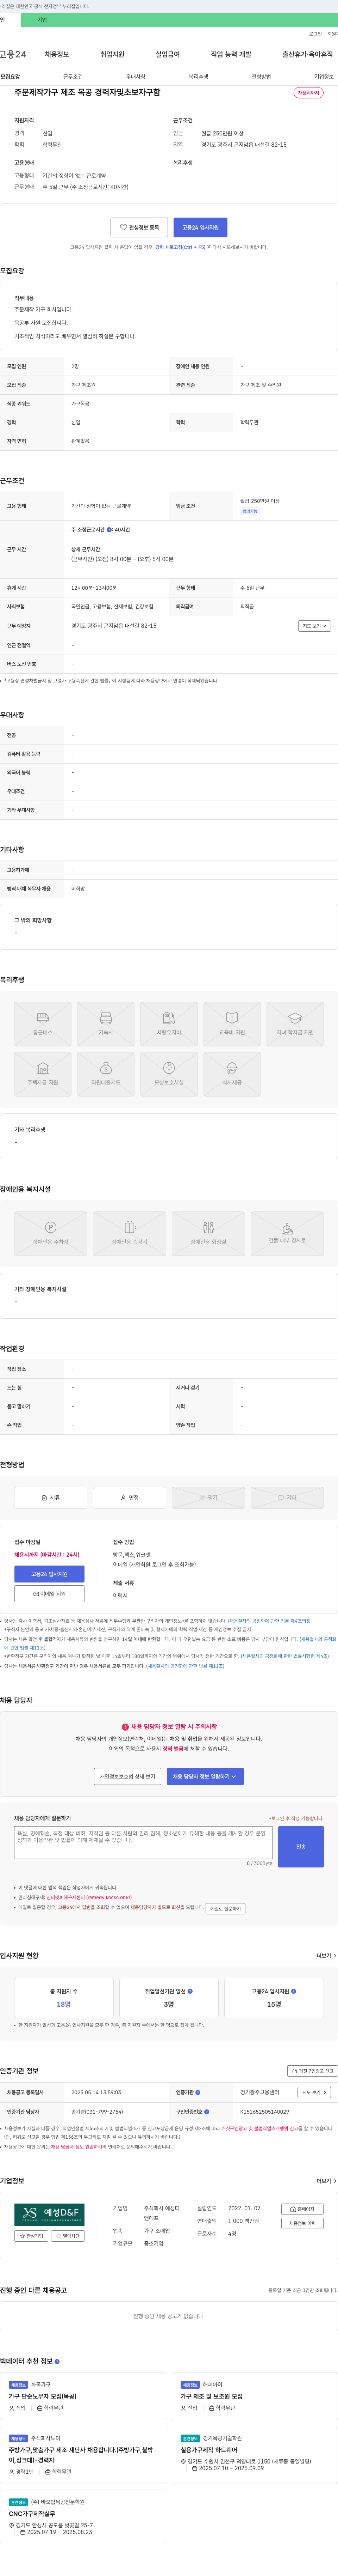The image size is (338, 2576).
Task: Click the blue 전송 send button
Action: (301, 1847)
